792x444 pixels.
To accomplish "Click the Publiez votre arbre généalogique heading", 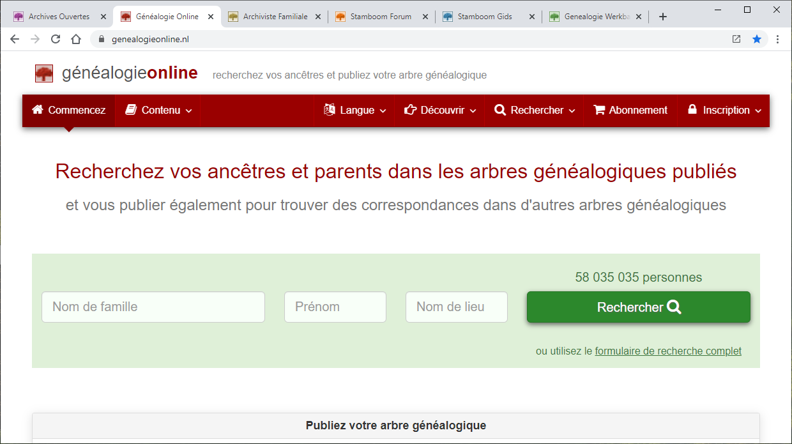I will click(396, 425).
